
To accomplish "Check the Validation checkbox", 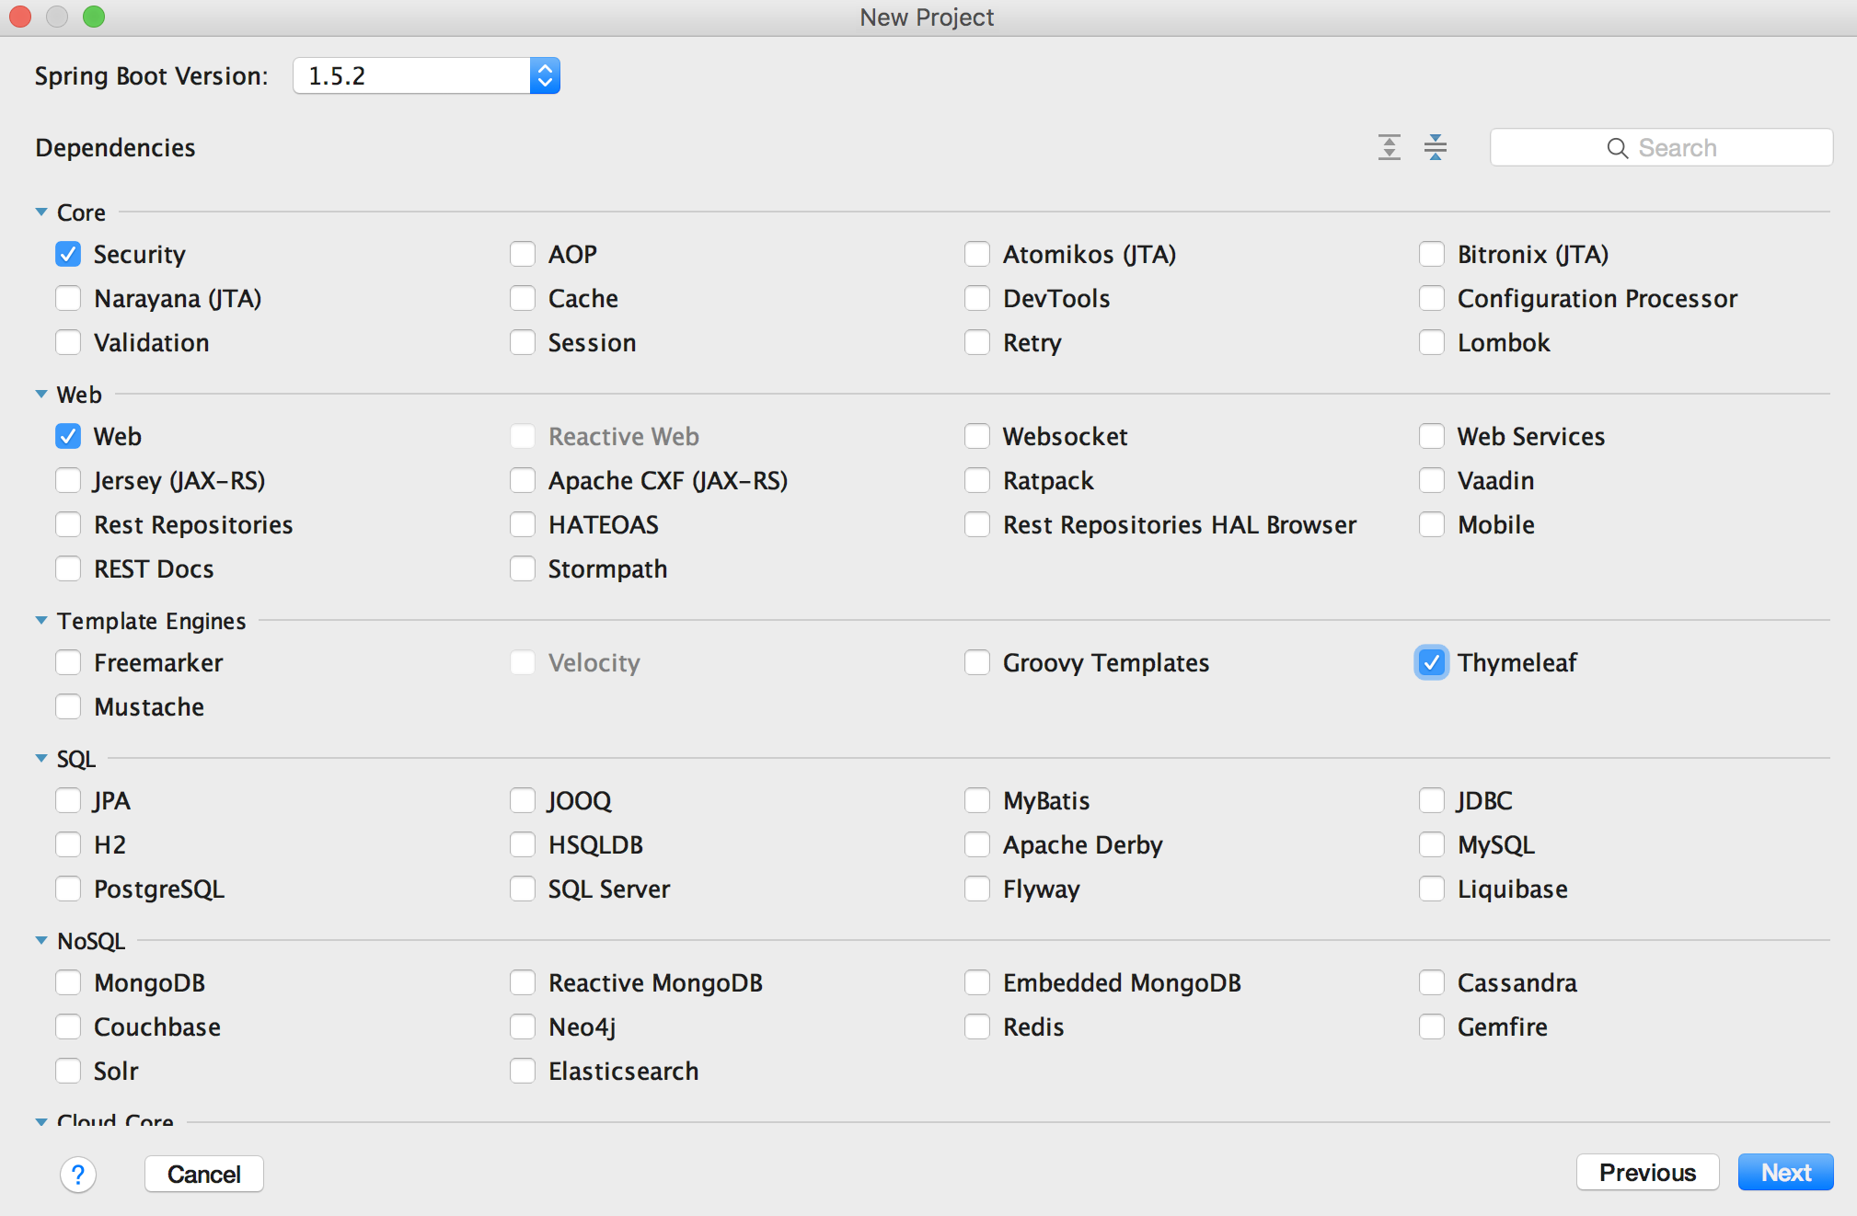I will click(x=68, y=342).
